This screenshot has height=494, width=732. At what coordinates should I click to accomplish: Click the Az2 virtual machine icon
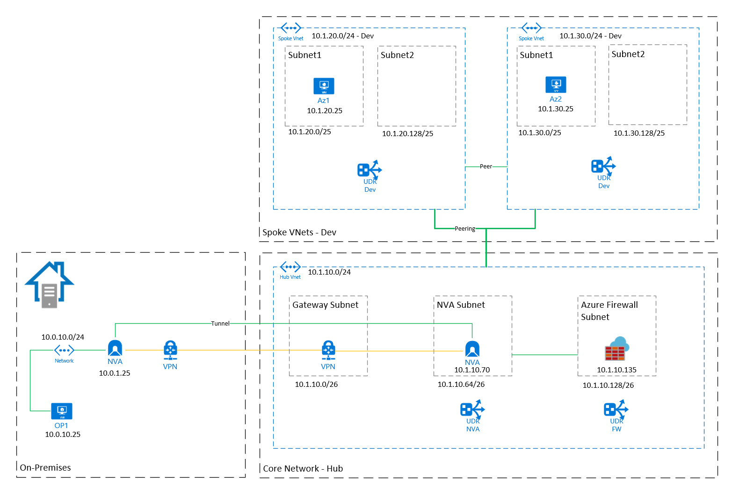pos(556,85)
